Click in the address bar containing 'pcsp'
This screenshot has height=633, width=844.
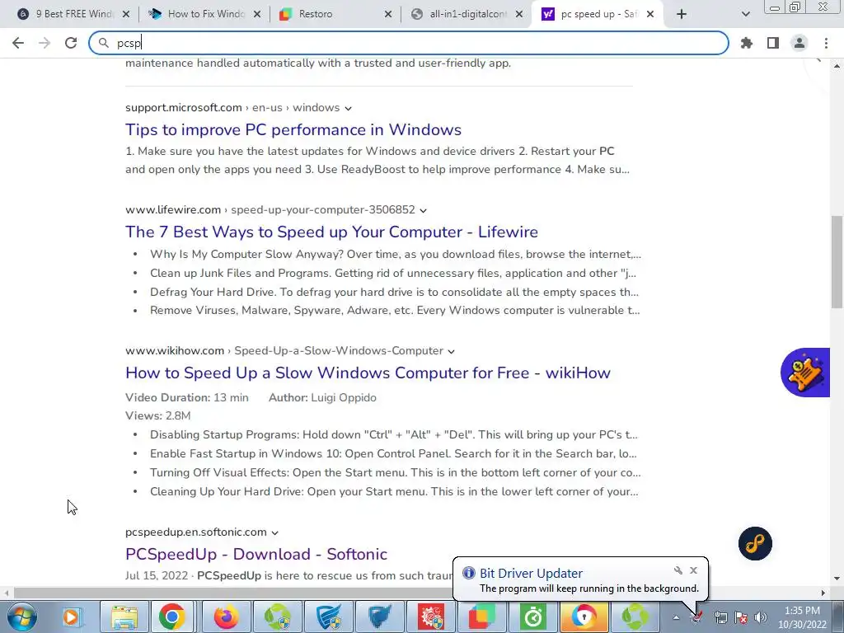[x=409, y=43]
